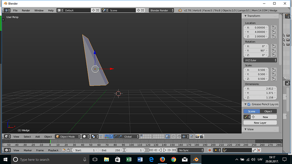
Task: Open the timeline editor type selector
Action: [x=7, y=150]
